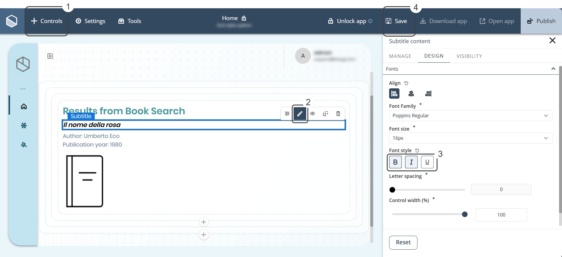Collapse the sidebar panel toggle icon
This screenshot has height=257, width=562.
pos(50,56)
